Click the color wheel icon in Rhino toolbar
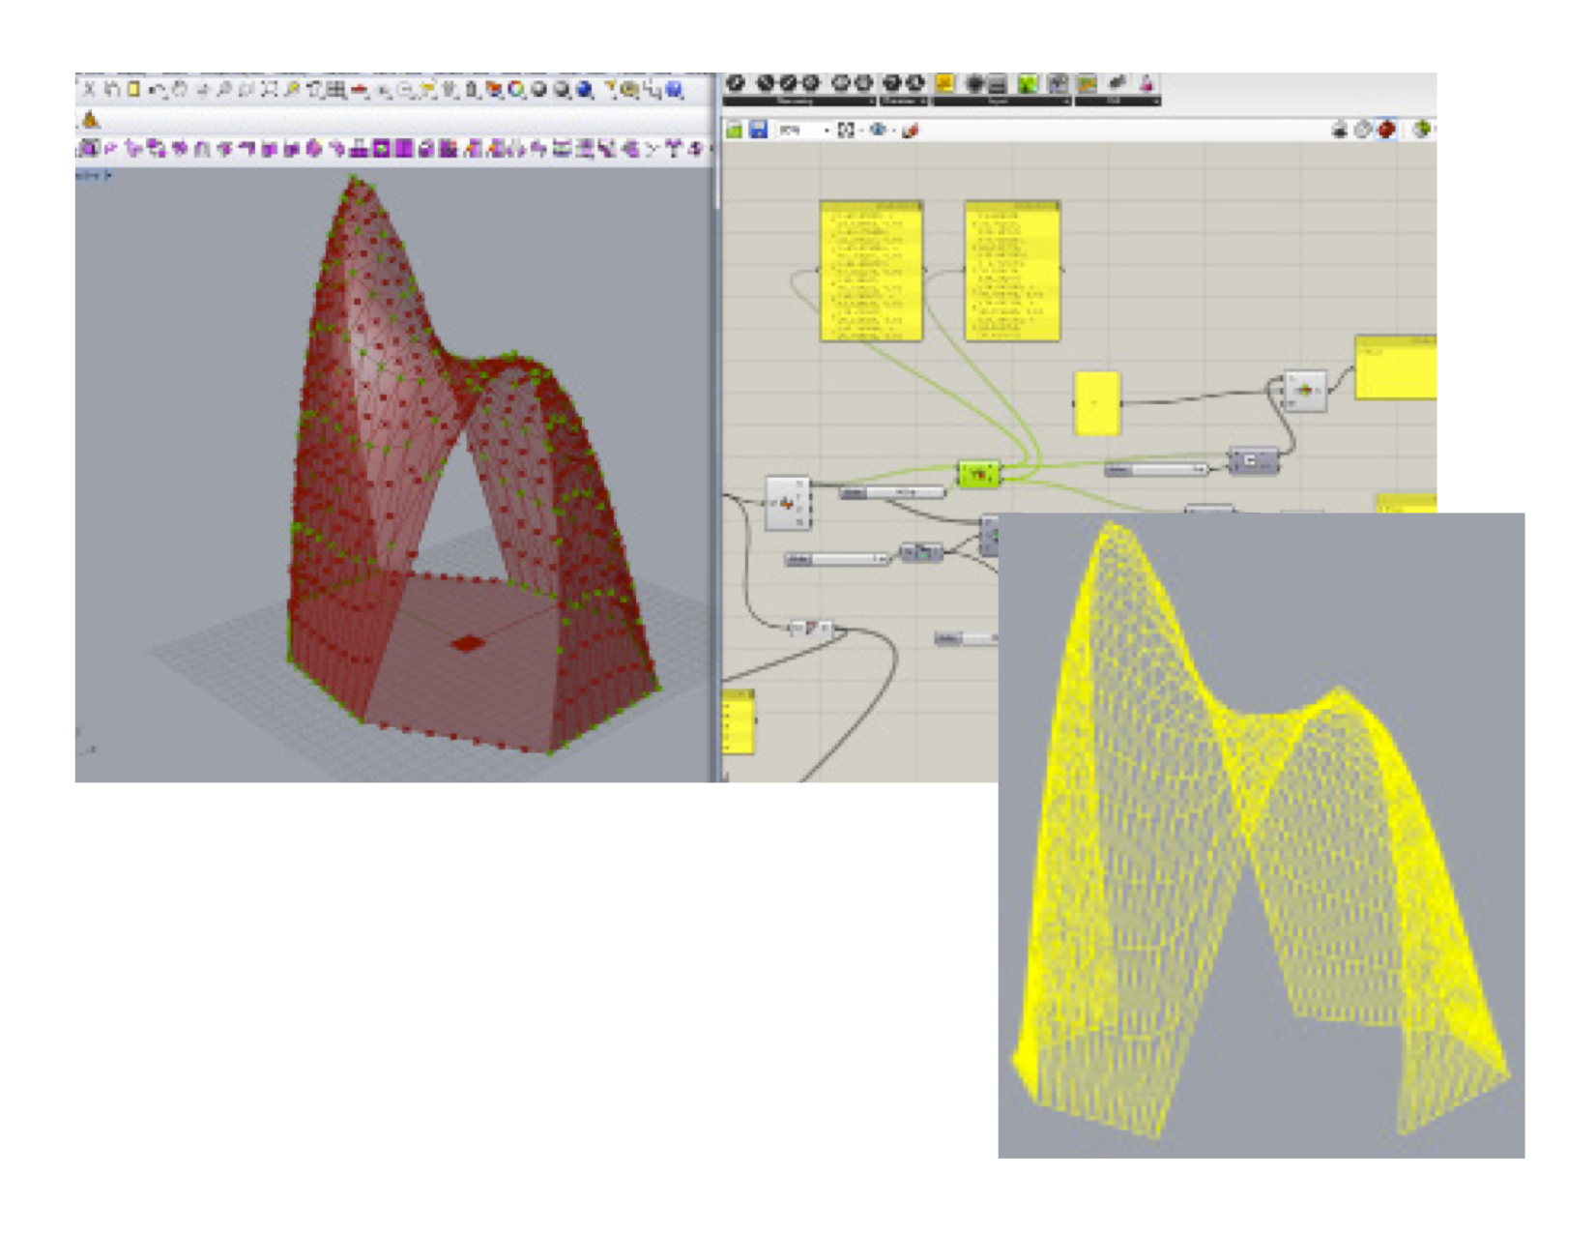This screenshot has height=1233, width=1596. pos(517,90)
